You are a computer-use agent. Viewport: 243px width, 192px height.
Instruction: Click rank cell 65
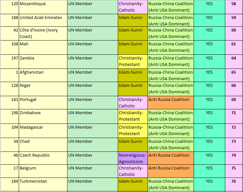pos(234,75)
